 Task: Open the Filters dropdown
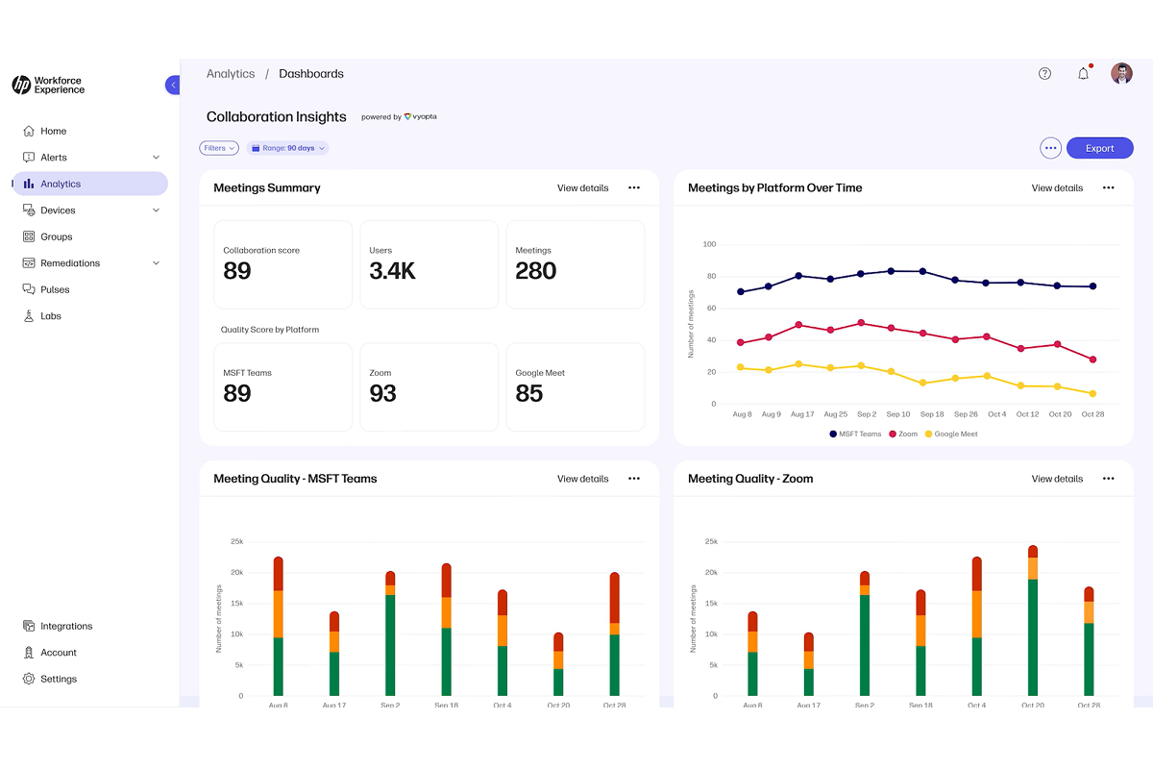pos(219,148)
